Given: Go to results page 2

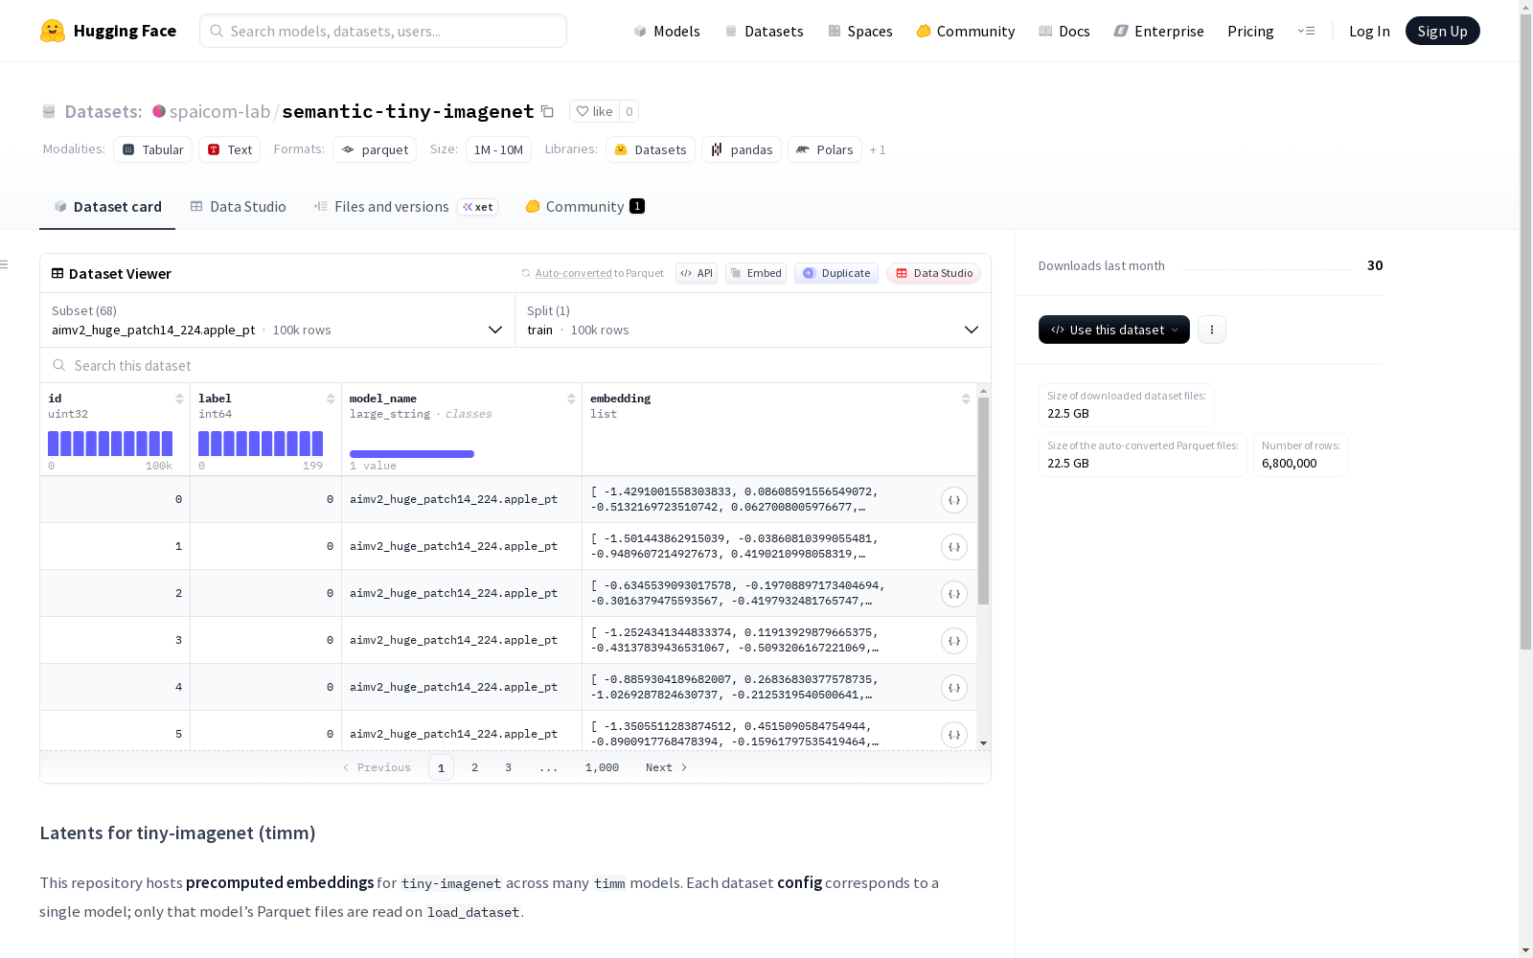Looking at the screenshot, I should (x=474, y=767).
